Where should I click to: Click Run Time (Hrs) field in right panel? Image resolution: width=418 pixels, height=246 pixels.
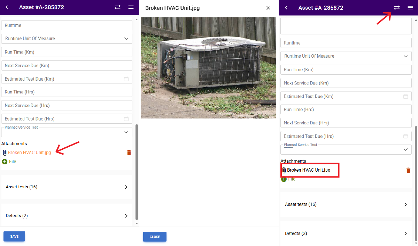point(346,109)
